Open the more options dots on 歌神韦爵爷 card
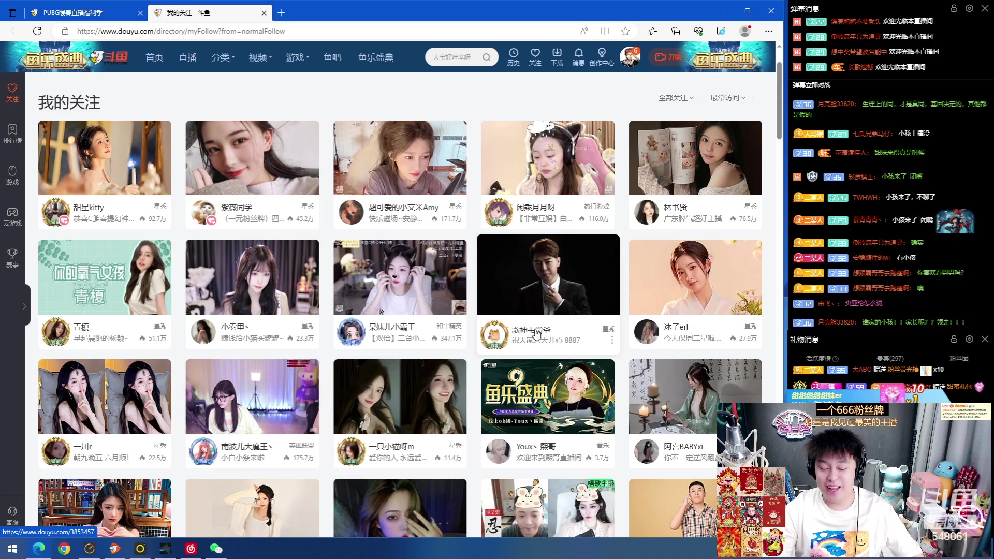 (x=612, y=340)
